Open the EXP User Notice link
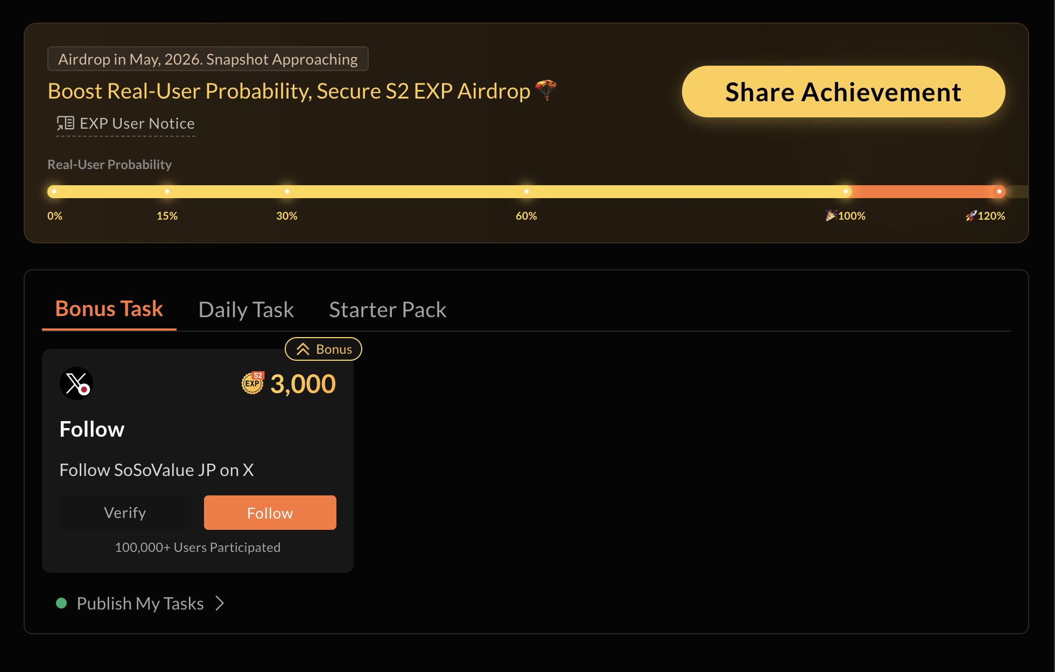This screenshot has width=1055, height=672. point(137,123)
